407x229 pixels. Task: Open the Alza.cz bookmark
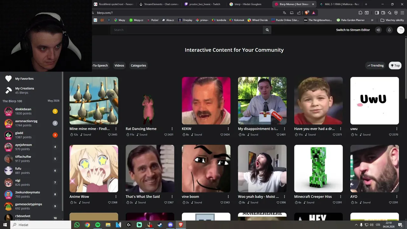pyautogui.click(x=168, y=20)
